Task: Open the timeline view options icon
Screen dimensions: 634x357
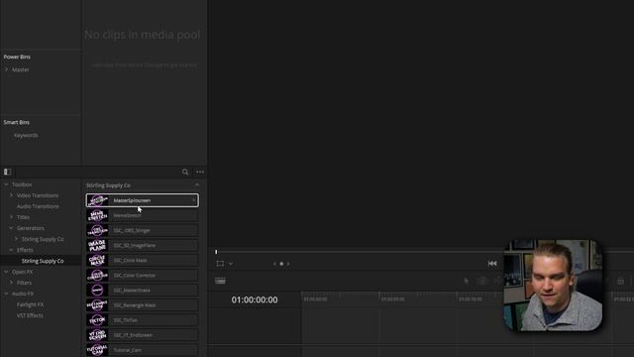Action: pos(220,281)
